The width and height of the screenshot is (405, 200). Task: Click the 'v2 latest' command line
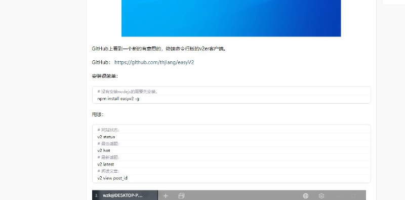coord(106,165)
